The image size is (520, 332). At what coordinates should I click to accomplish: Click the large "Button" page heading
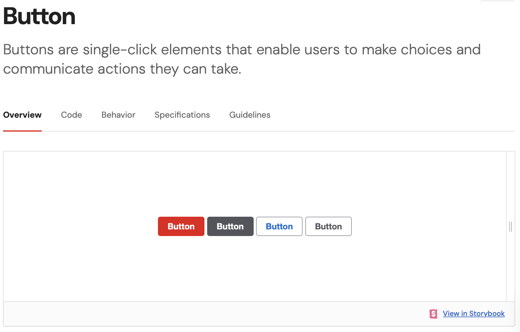[x=39, y=16]
